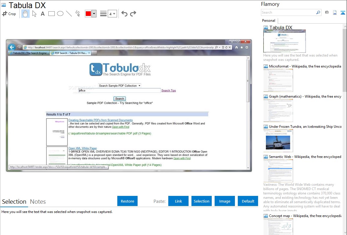Redo the last annotation
This screenshot has height=235, width=347.
coord(133,14)
